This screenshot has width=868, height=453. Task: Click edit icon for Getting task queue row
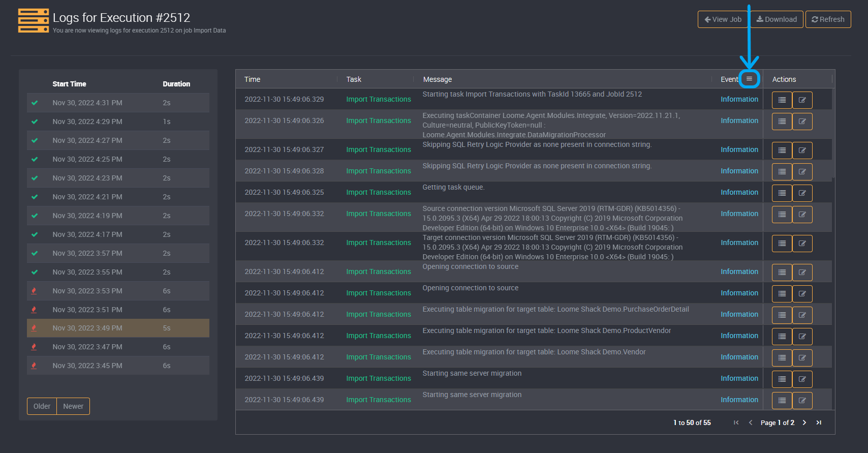pyautogui.click(x=802, y=193)
